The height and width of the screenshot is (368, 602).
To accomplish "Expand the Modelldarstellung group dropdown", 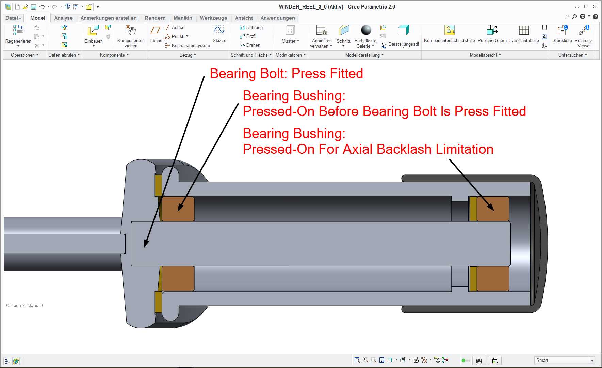I will (364, 55).
